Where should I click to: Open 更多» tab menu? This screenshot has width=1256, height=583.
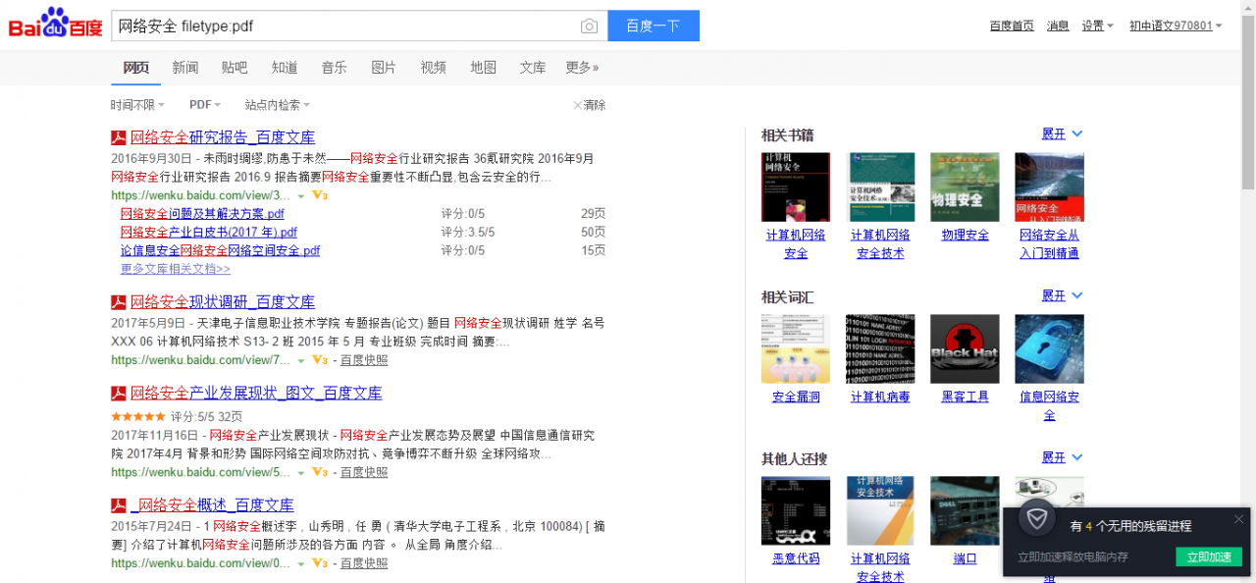click(582, 68)
